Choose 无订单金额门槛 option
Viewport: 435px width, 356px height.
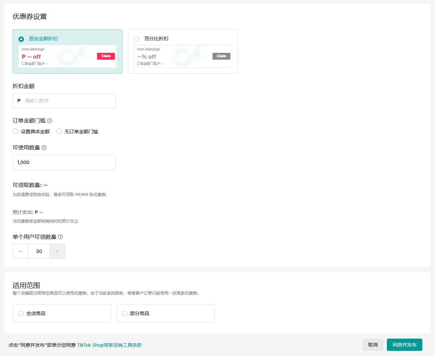tap(59, 131)
